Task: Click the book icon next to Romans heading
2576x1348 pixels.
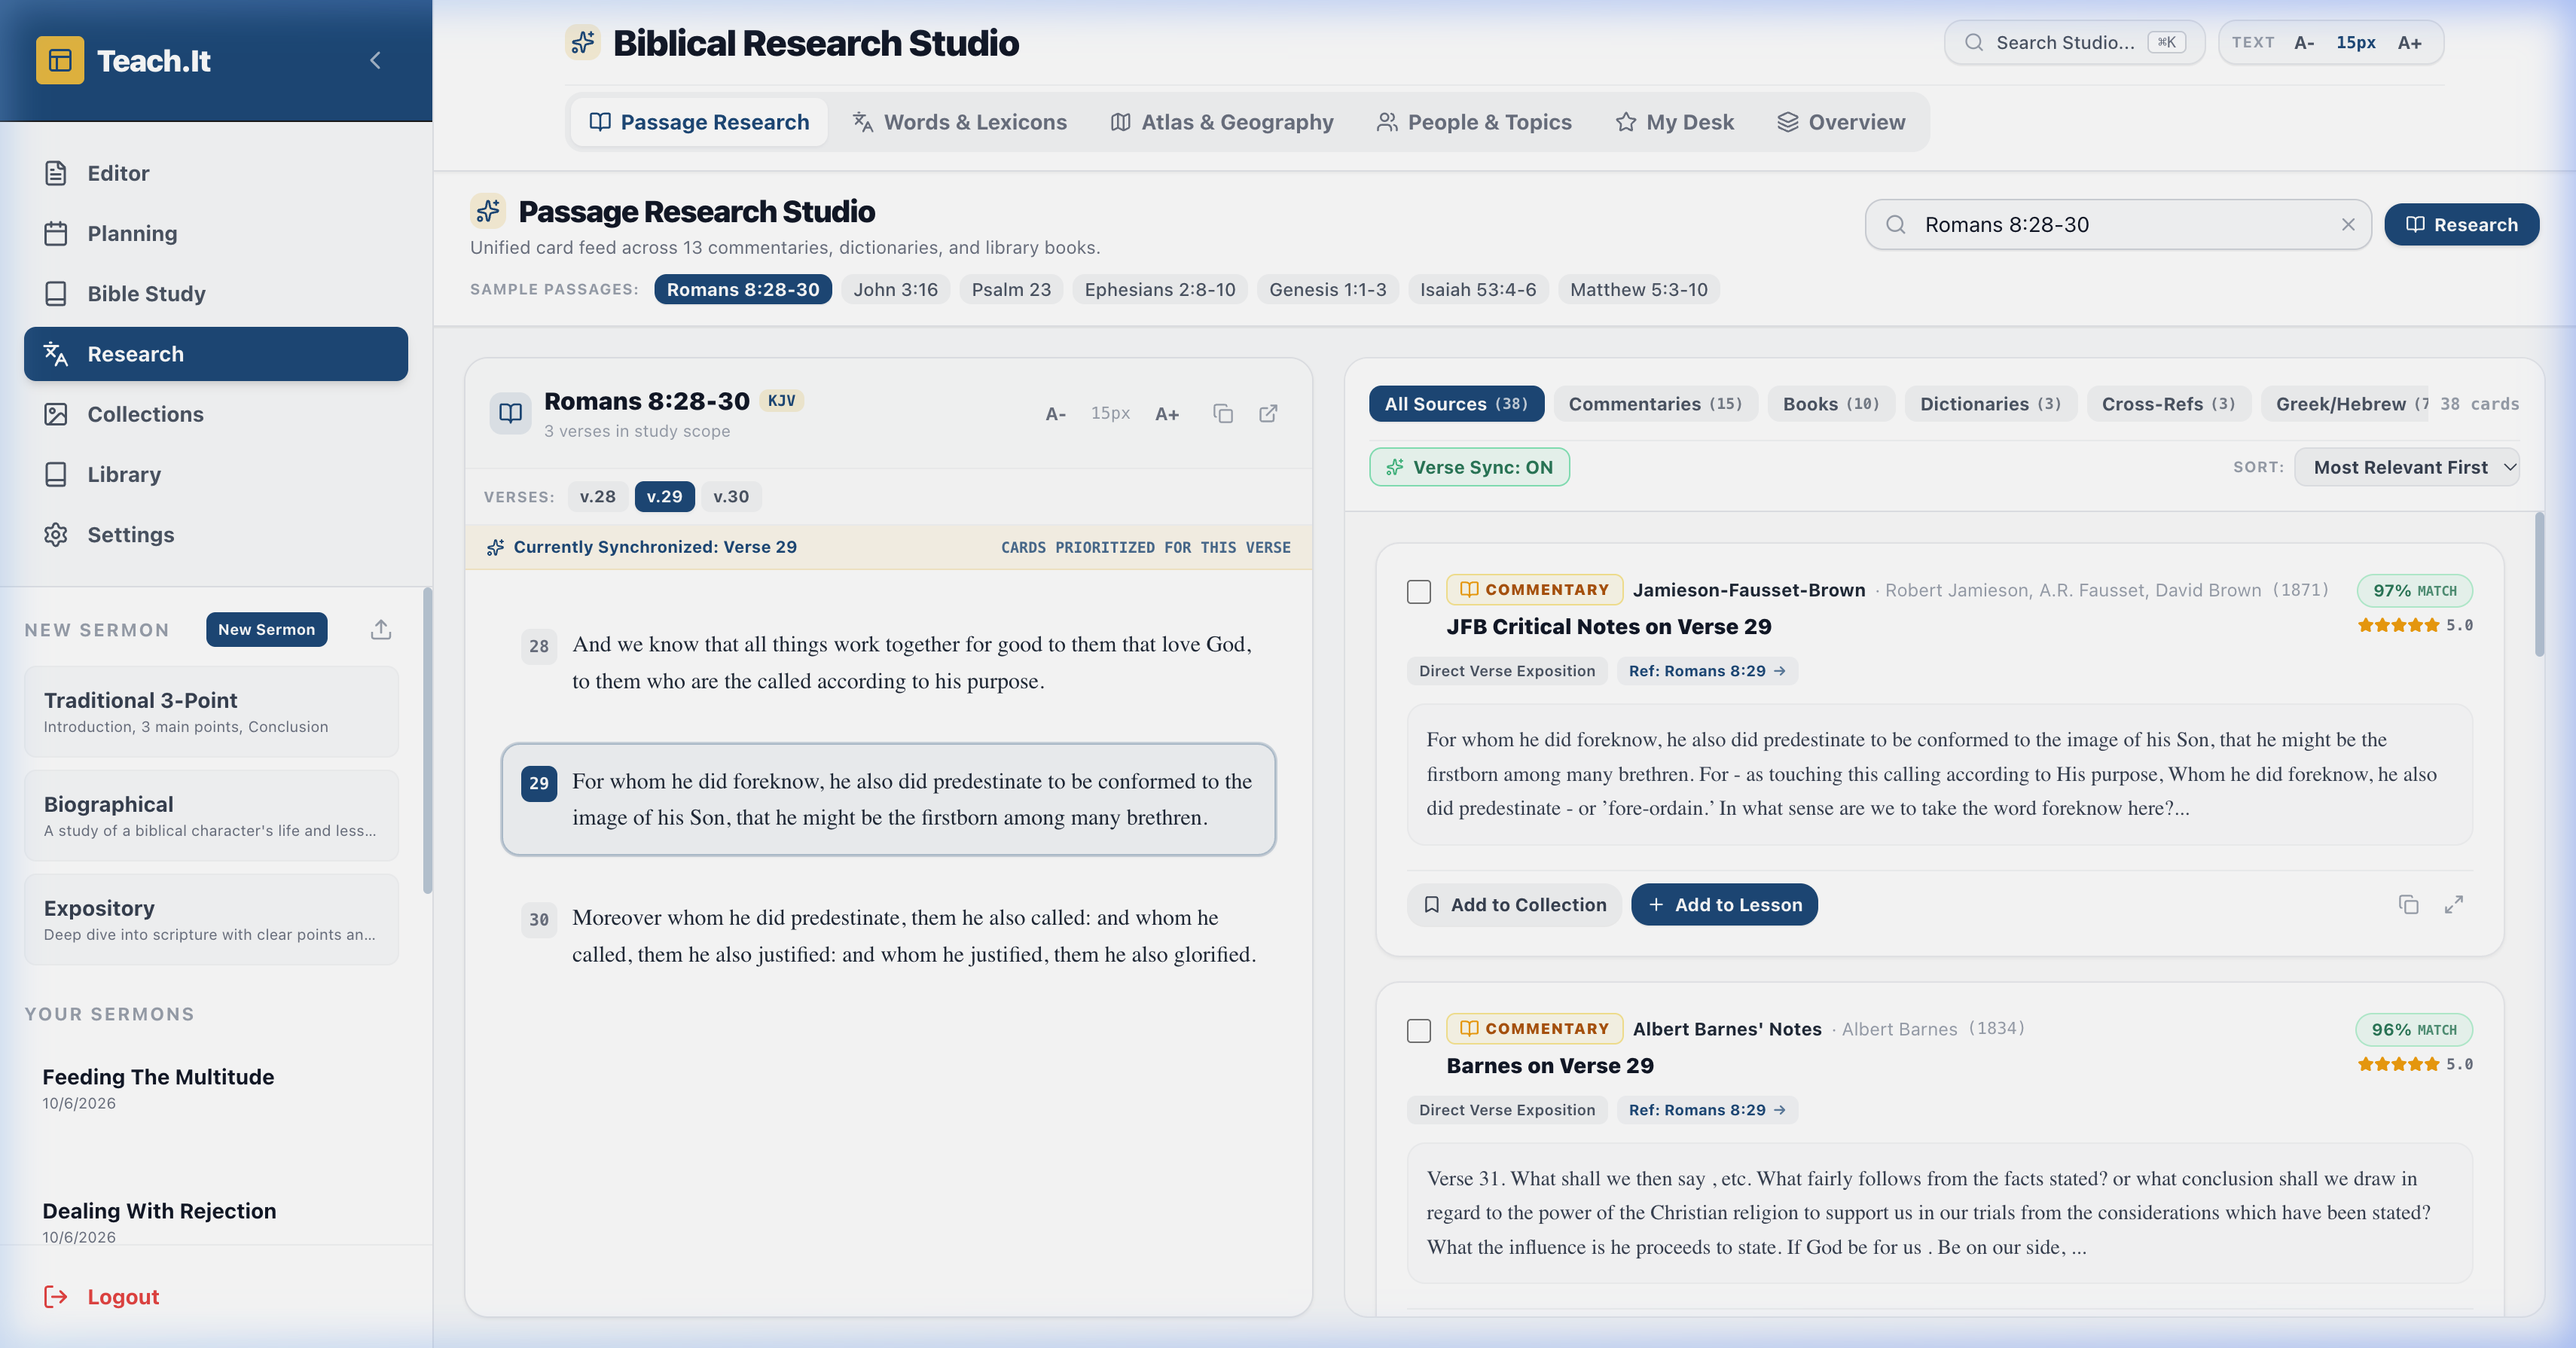Action: 510,413
